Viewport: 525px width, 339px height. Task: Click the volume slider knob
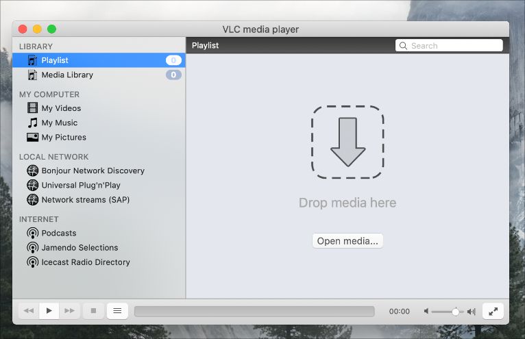(455, 312)
